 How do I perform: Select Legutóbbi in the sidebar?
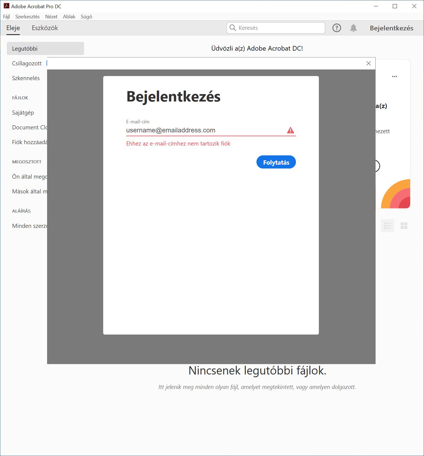[45, 48]
